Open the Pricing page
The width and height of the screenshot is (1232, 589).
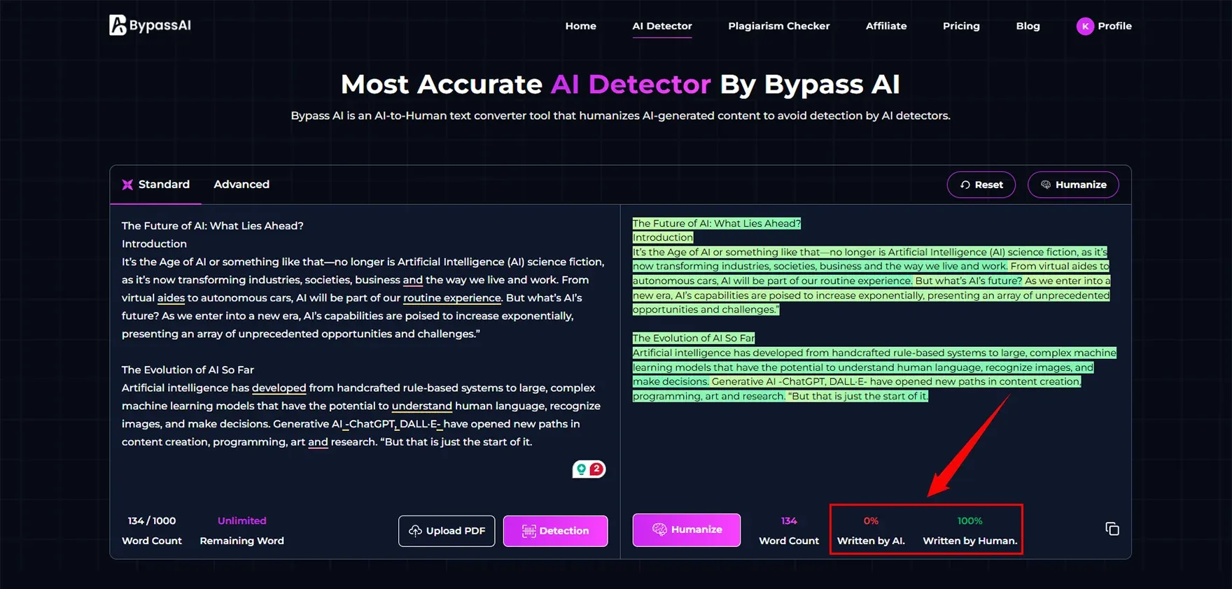(961, 26)
